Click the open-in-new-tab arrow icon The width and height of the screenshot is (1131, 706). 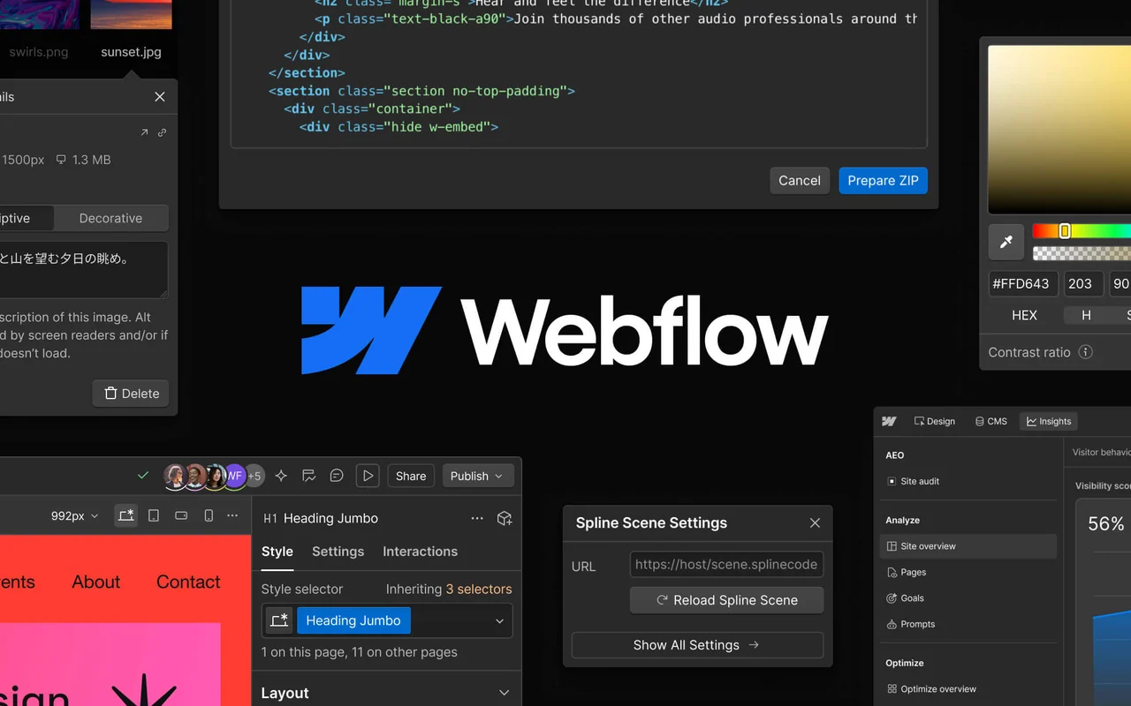144,132
